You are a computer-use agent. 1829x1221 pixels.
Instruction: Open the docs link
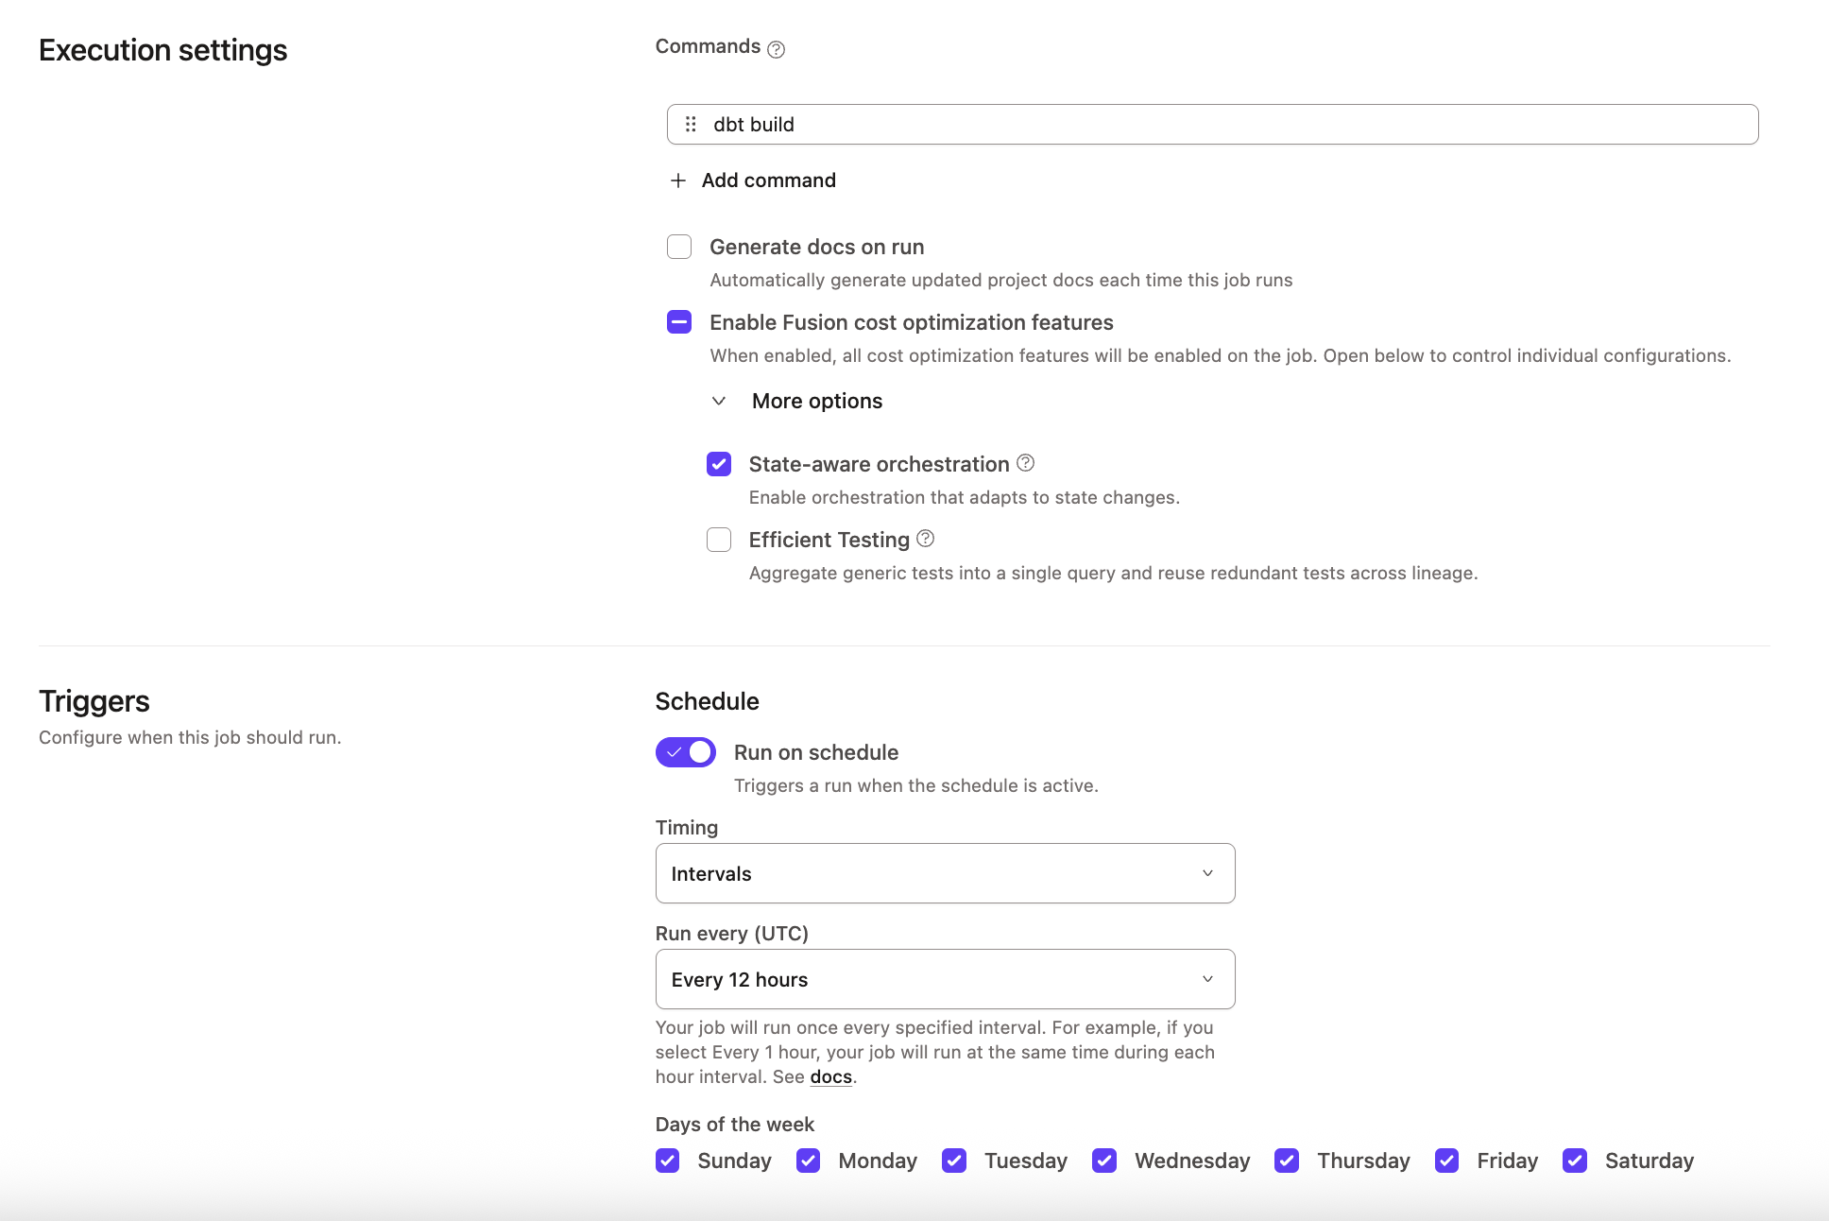(x=830, y=1076)
